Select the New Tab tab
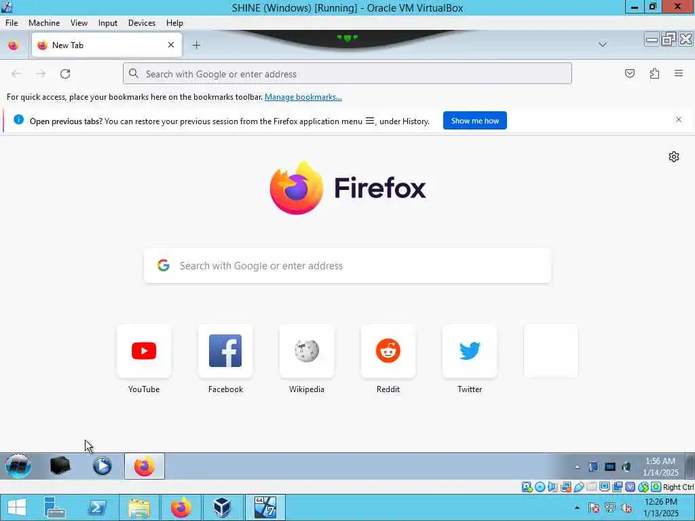Image resolution: width=695 pixels, height=521 pixels. 107,45
